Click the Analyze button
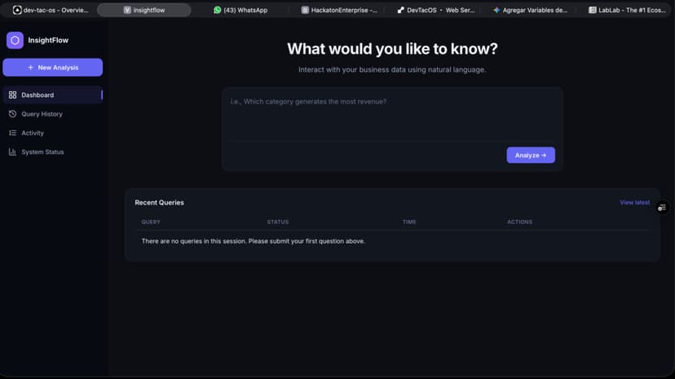The image size is (675, 379). [531, 156]
